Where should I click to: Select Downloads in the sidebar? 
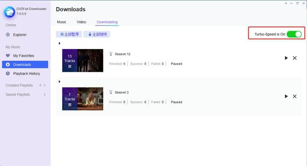[x=25, y=64]
